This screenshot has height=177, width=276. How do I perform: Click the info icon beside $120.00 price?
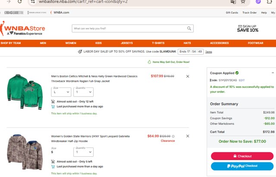(173, 136)
